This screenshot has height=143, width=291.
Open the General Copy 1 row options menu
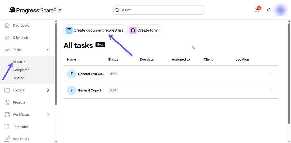[x=271, y=90]
